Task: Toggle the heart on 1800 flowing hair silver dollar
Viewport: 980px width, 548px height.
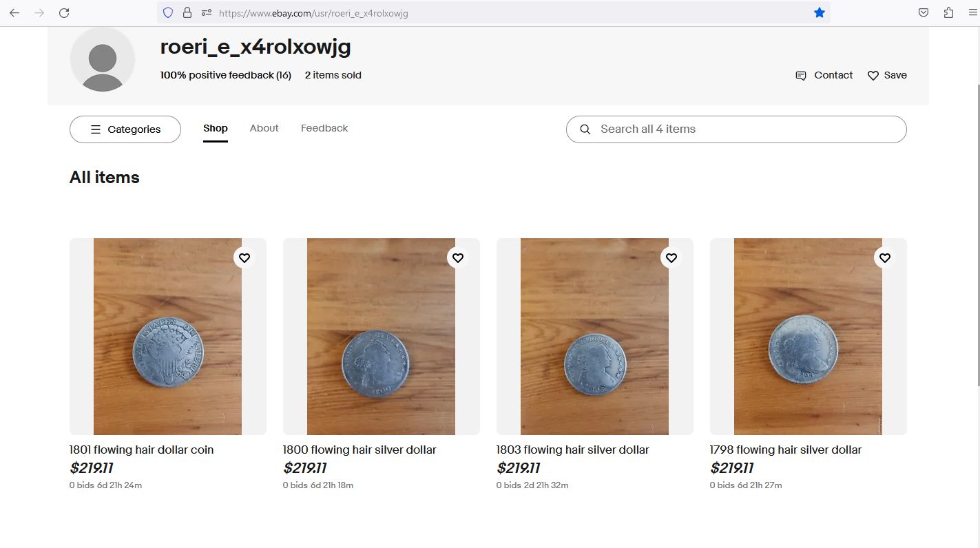Action: pyautogui.click(x=458, y=257)
